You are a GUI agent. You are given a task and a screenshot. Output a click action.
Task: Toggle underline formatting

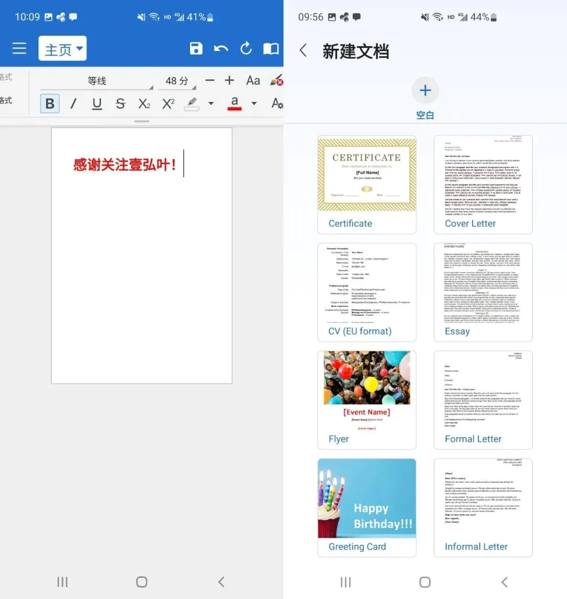tap(97, 103)
